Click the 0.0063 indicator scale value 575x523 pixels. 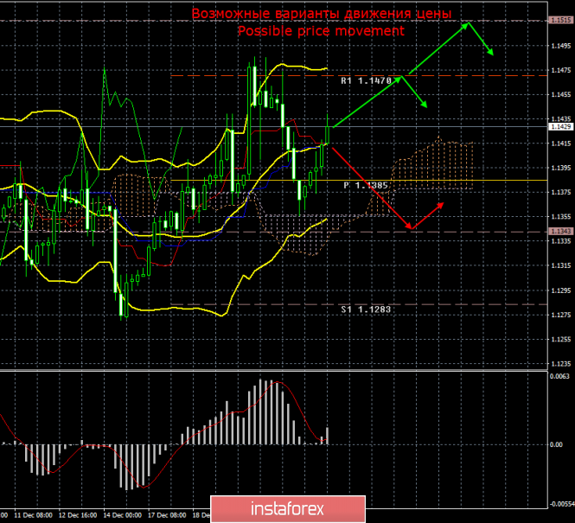coord(559,376)
